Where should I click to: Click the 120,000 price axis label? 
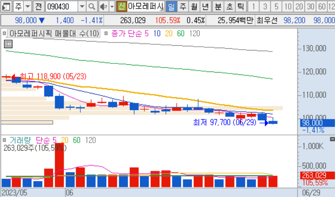314,72
